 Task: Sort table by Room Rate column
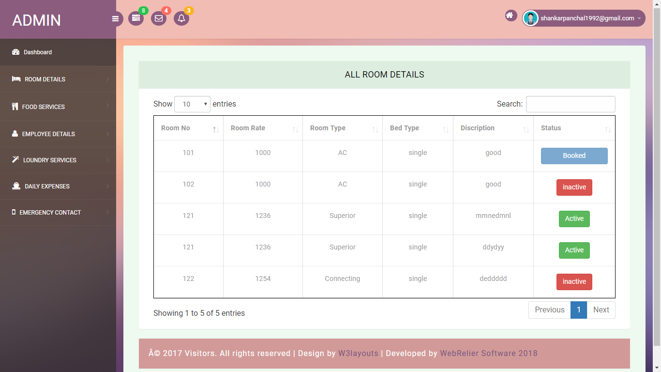[263, 128]
